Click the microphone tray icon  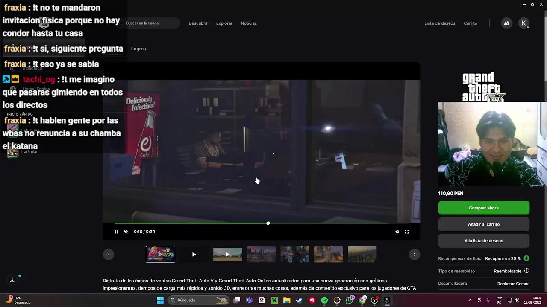[x=488, y=300]
